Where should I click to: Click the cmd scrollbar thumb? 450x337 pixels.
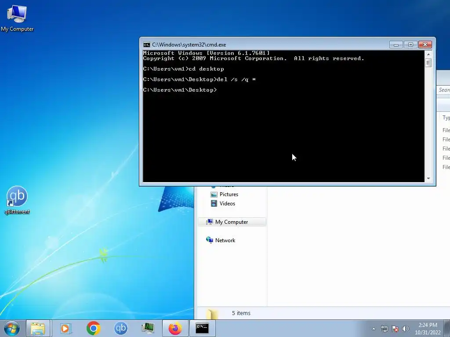[428, 62]
